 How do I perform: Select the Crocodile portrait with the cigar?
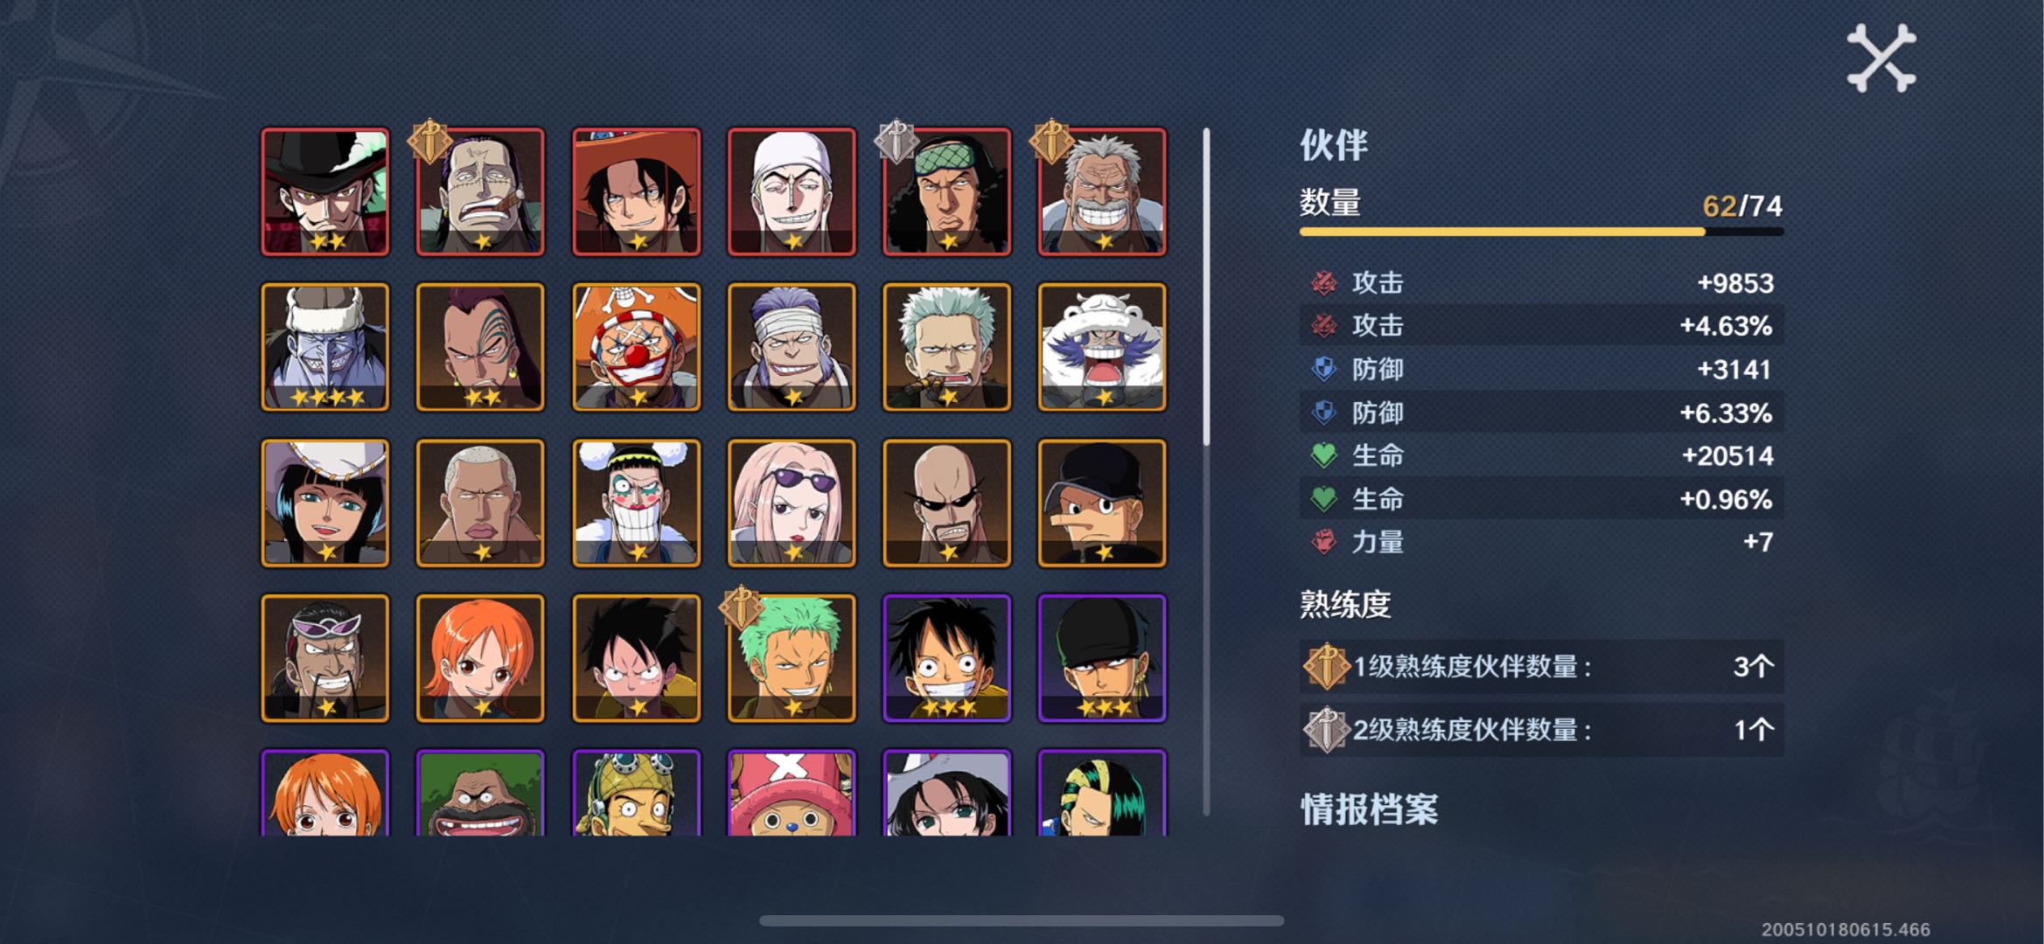pyautogui.click(x=480, y=191)
